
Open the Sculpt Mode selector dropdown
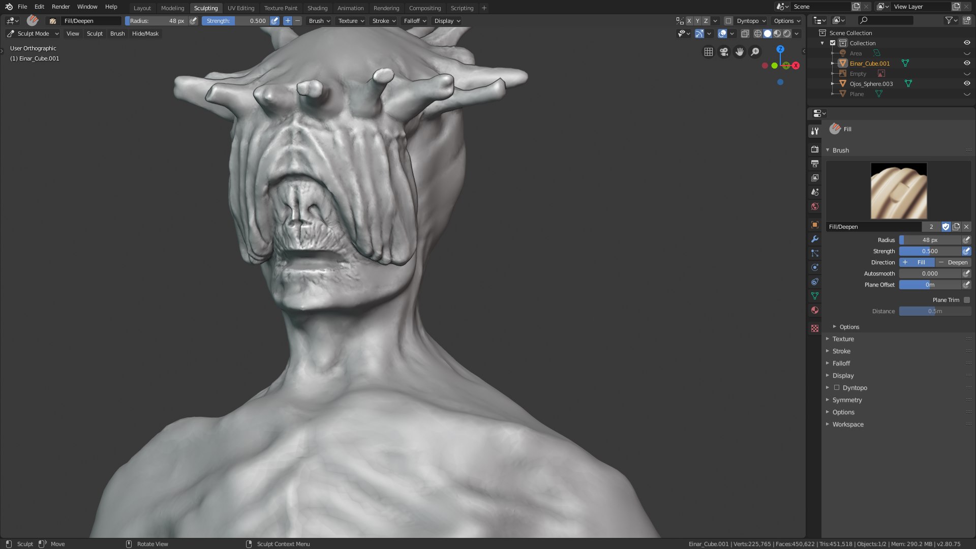point(33,34)
